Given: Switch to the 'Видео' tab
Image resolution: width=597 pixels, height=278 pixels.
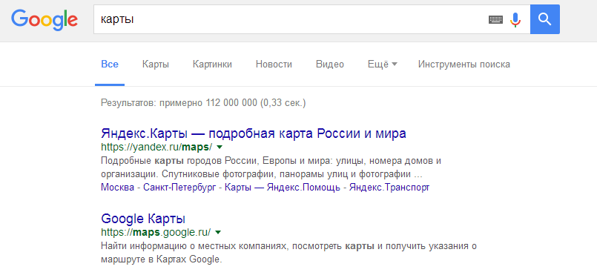Looking at the screenshot, I should [x=330, y=64].
